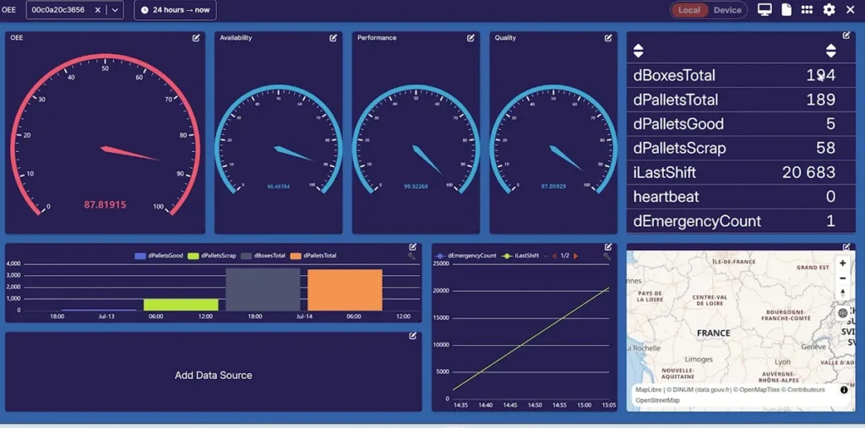865x428 pixels.
Task: Reset map bearing with compass button
Action: (x=842, y=293)
